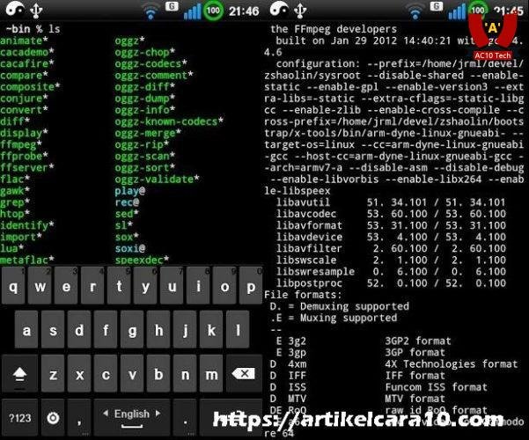Tap the v key

(132, 374)
